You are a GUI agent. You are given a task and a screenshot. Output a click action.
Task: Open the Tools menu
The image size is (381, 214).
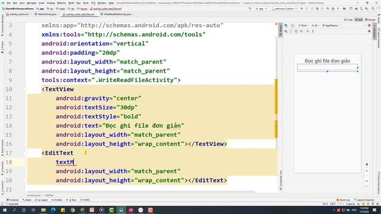[x=86, y=3]
